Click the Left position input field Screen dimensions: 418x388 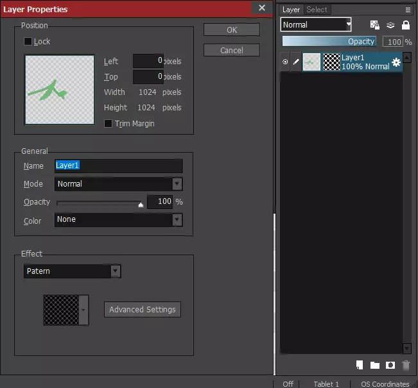point(148,61)
